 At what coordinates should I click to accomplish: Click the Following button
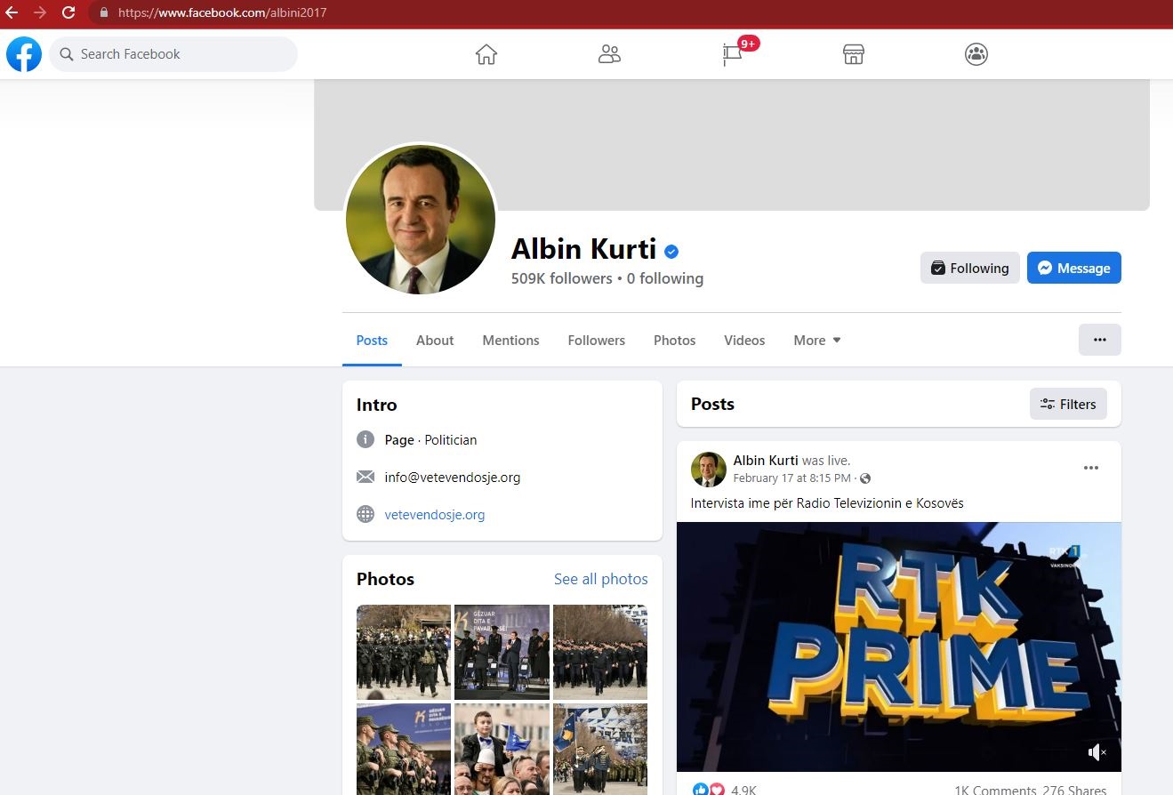point(970,268)
